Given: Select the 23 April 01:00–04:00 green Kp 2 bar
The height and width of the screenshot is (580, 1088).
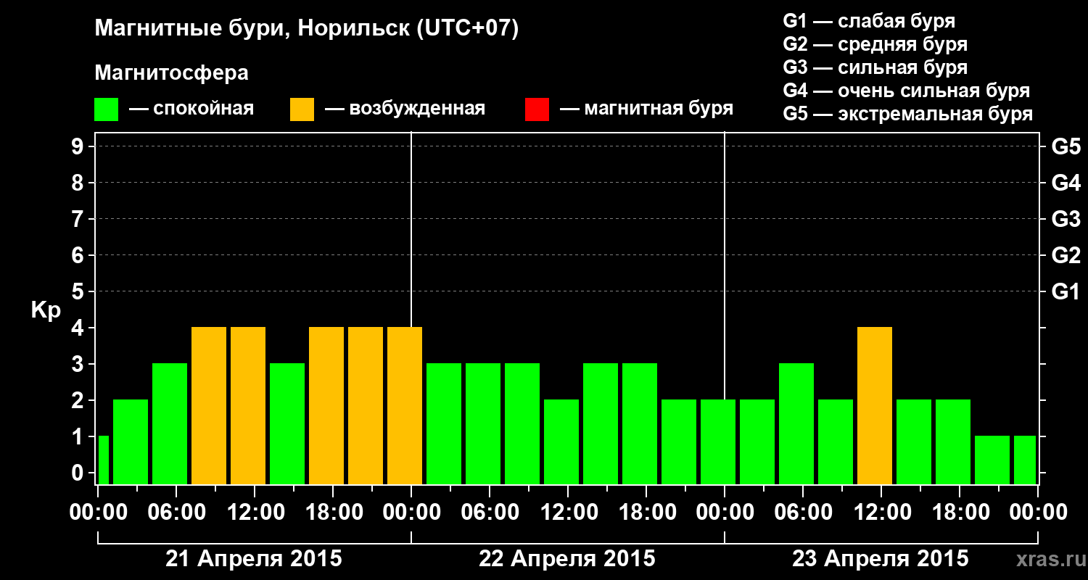Looking at the screenshot, I should pyautogui.click(x=757, y=442).
